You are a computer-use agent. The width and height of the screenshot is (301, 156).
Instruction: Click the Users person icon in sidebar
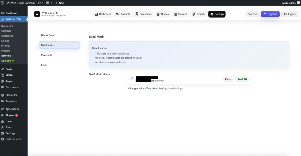[2, 121]
